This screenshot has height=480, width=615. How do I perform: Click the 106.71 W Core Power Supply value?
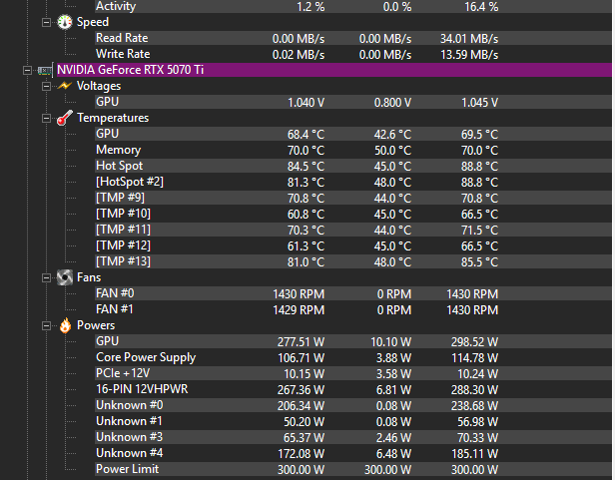(x=301, y=358)
